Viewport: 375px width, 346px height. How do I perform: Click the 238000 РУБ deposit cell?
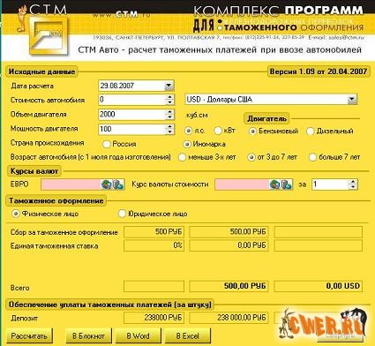[x=154, y=318]
